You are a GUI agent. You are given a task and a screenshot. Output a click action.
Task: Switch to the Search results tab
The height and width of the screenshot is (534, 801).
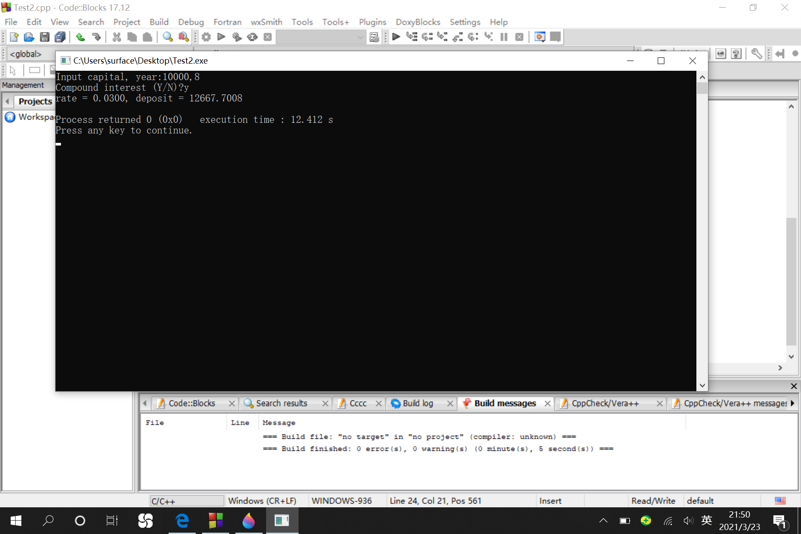[x=281, y=403]
